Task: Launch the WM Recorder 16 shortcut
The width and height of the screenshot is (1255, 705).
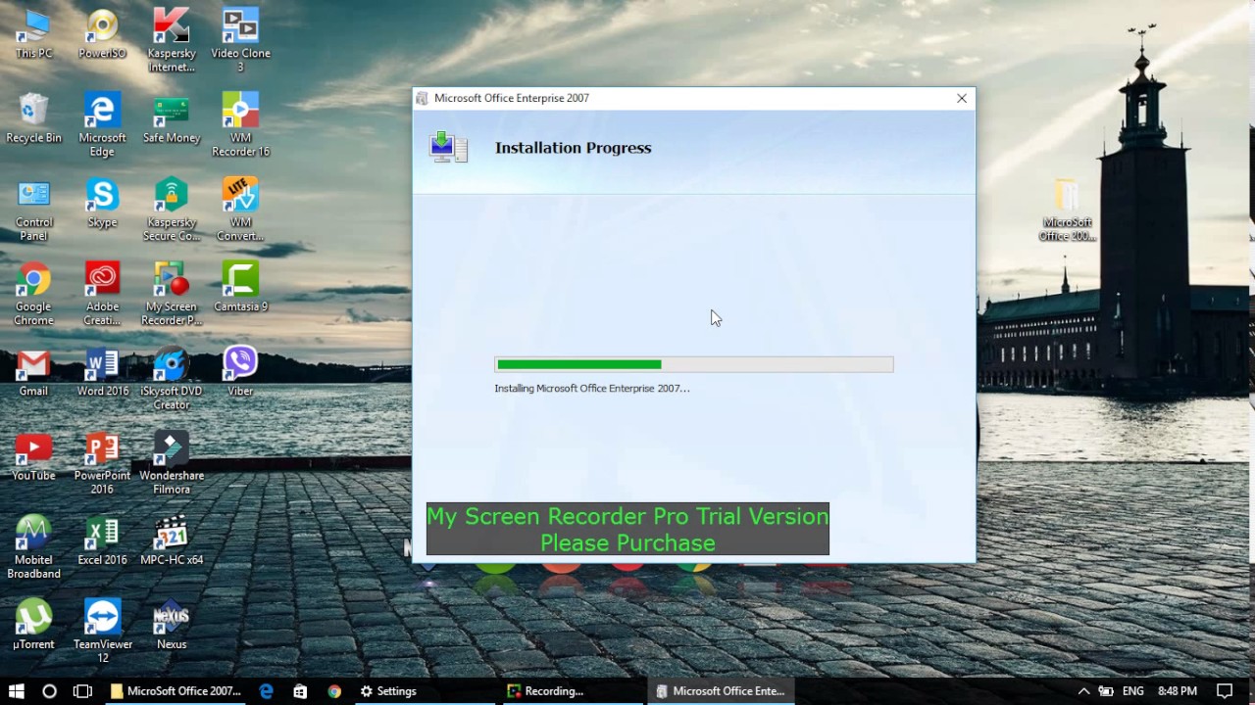Action: [240, 125]
